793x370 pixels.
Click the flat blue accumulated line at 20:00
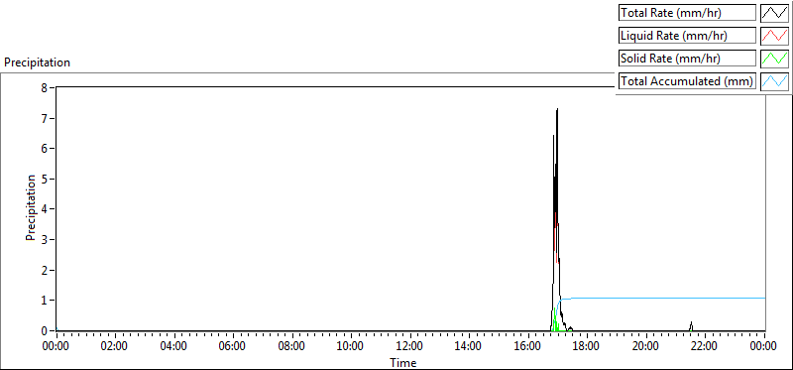646,299
